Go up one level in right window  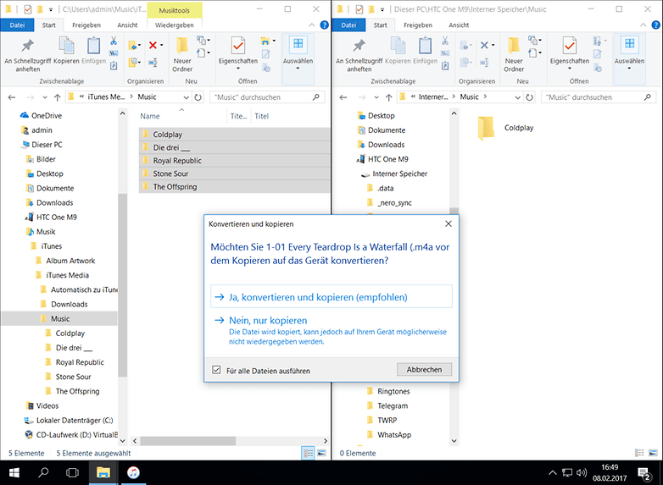point(388,97)
